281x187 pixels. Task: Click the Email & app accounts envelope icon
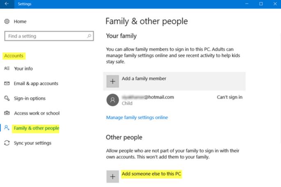7,84
